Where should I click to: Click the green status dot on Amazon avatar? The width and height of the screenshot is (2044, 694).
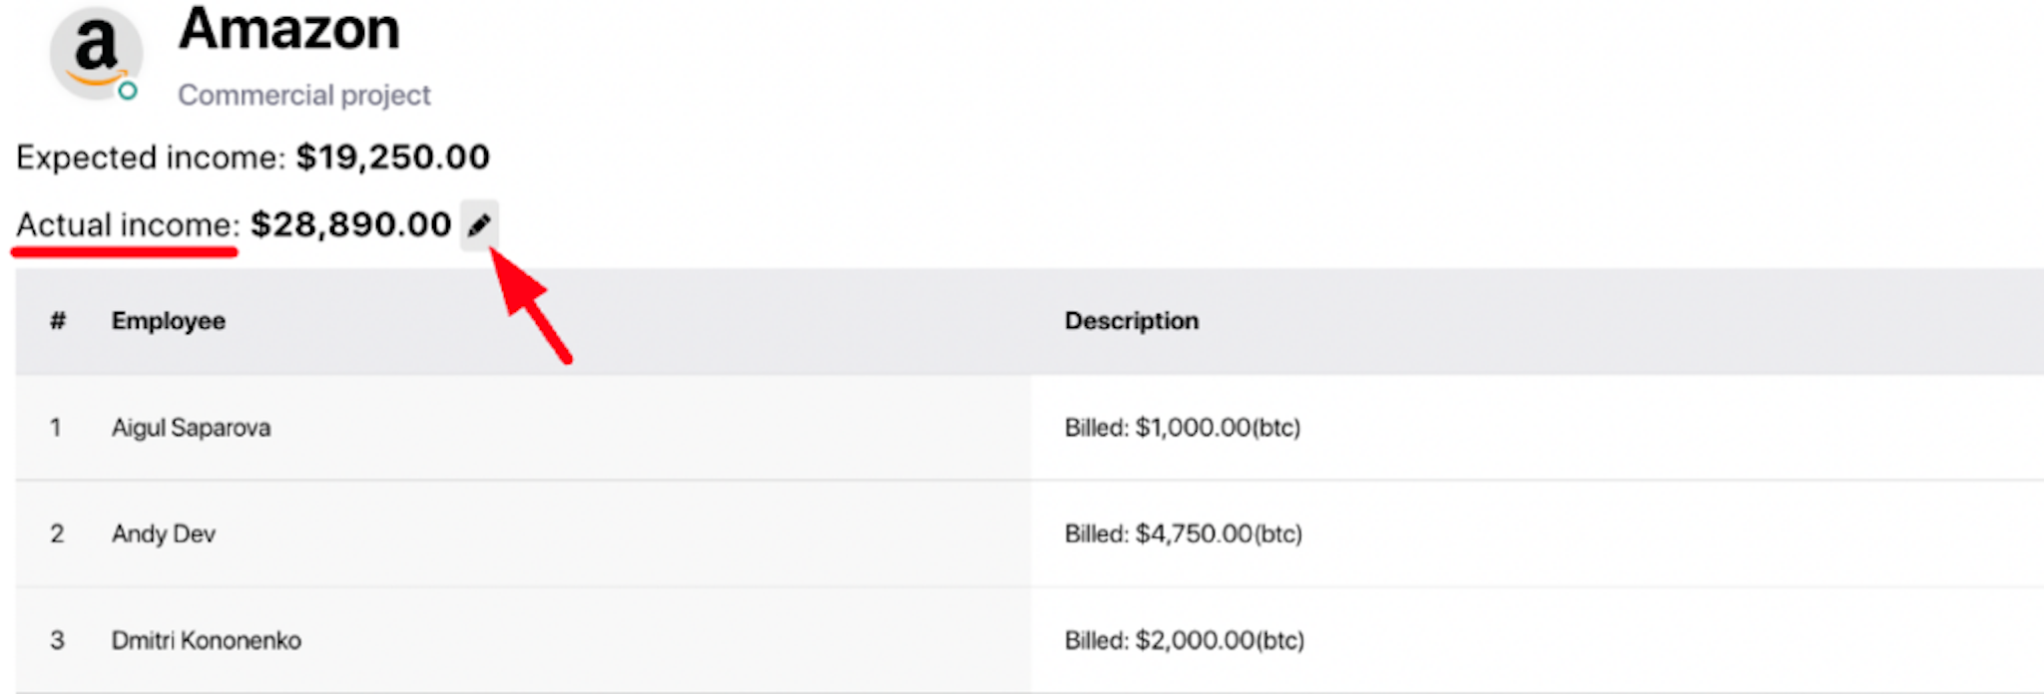[x=128, y=91]
